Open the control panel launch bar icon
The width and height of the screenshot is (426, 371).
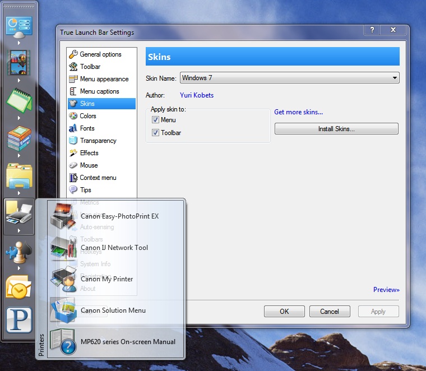tap(19, 27)
